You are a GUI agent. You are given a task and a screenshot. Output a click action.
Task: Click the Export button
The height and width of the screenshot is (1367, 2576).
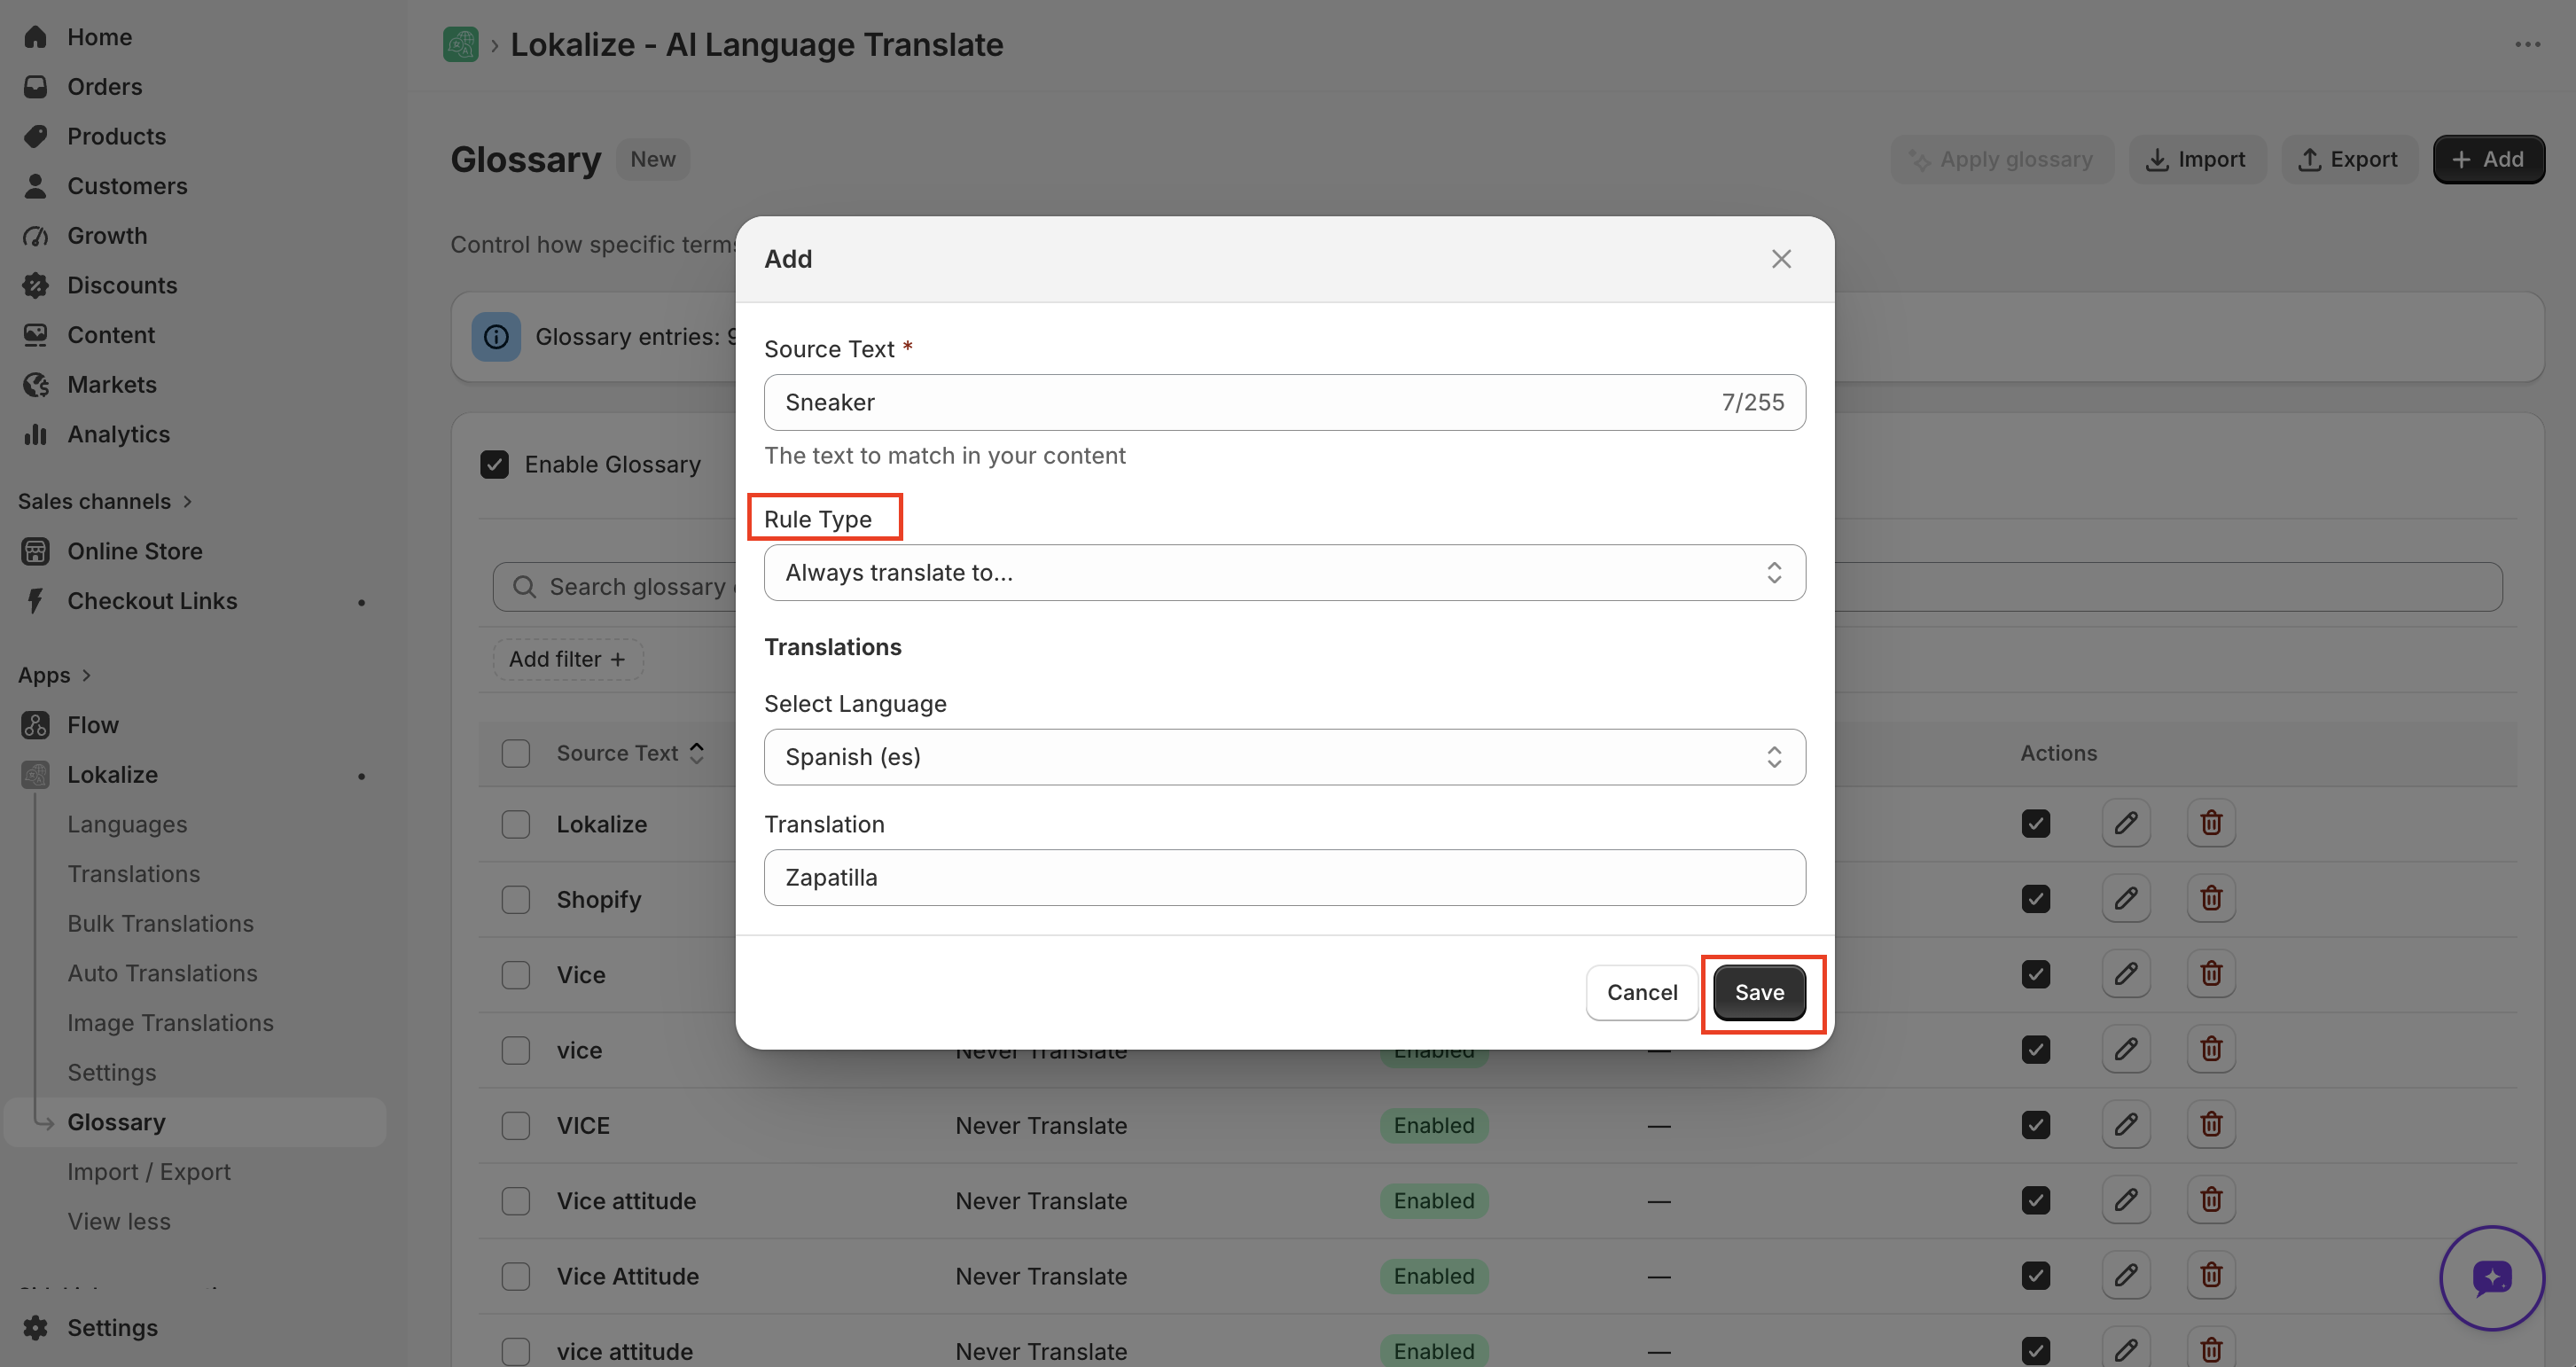(2349, 159)
